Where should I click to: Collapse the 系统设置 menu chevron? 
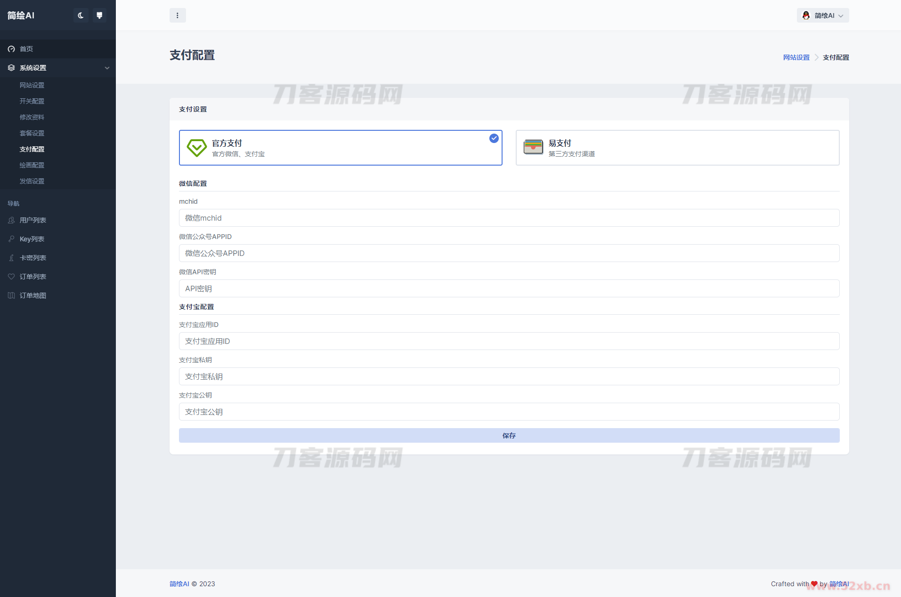pyautogui.click(x=107, y=68)
